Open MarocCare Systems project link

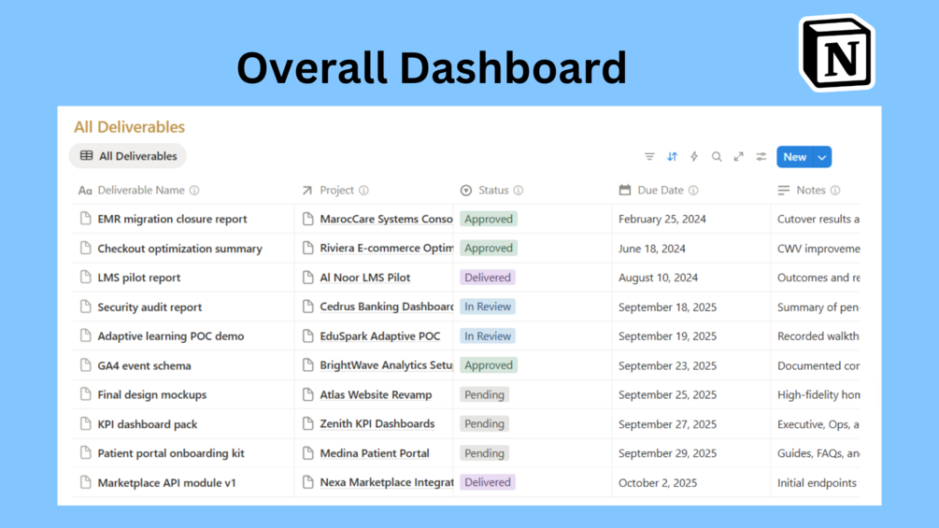pyautogui.click(x=386, y=219)
